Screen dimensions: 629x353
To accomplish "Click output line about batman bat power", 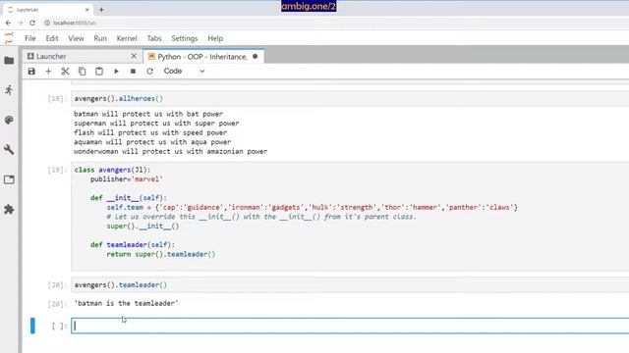I will 148,114.
